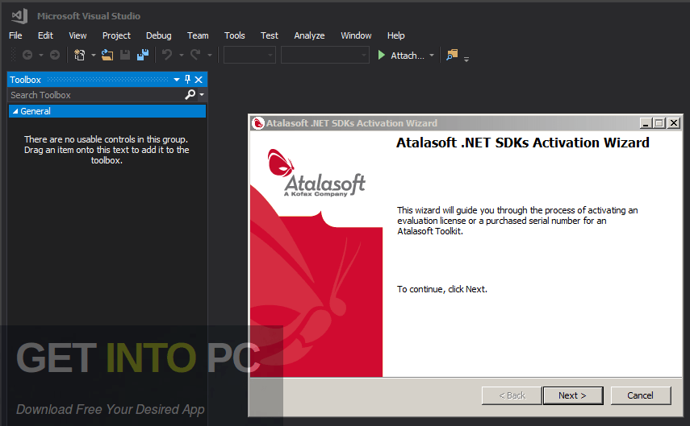Click the Redo icon
The width and height of the screenshot is (690, 426).
tap(195, 55)
